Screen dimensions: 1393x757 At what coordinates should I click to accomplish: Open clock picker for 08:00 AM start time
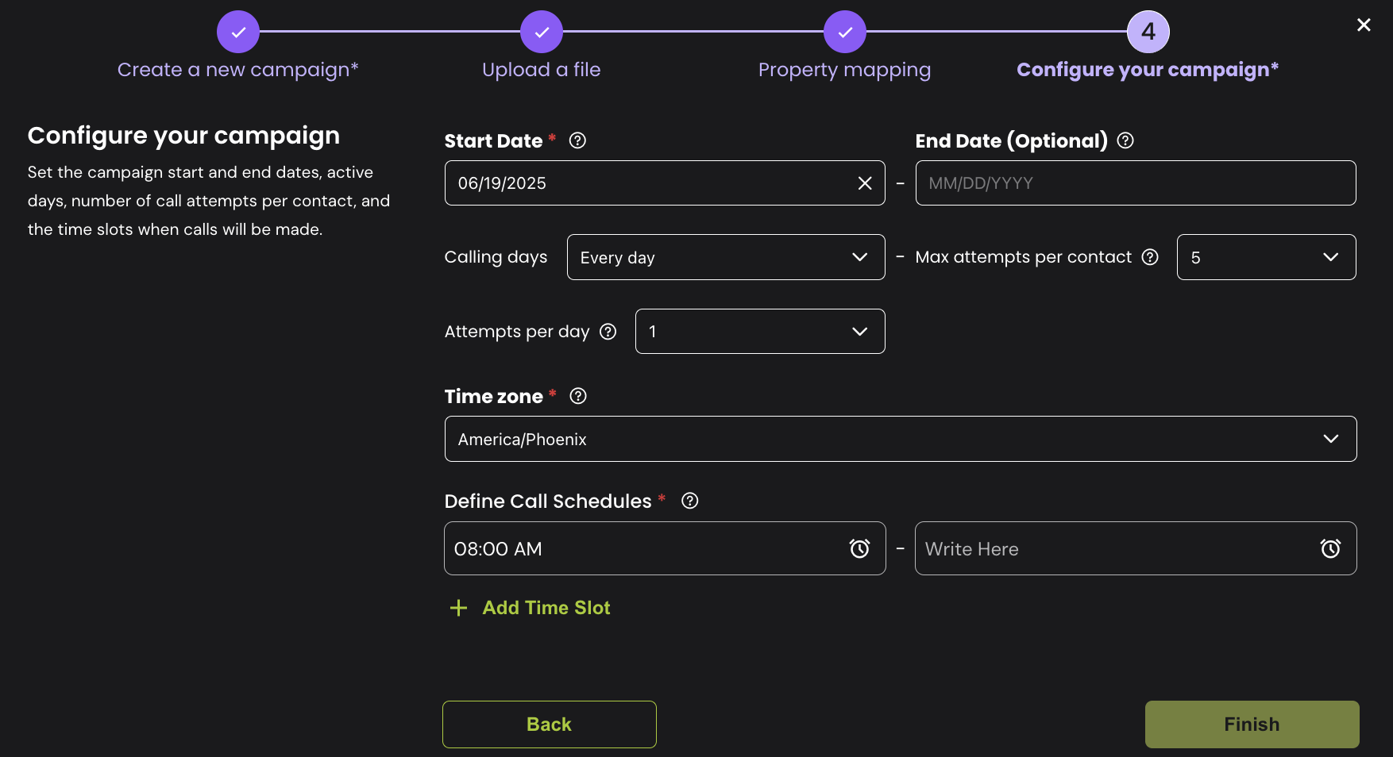[859, 548]
